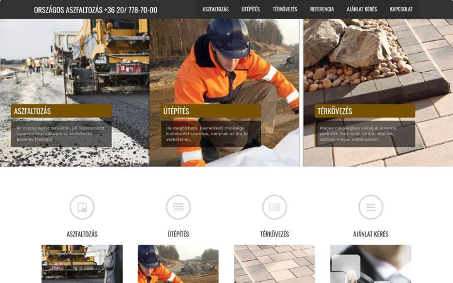Click the asphalt paving hero image
453x283 pixels.
[x=74, y=92]
